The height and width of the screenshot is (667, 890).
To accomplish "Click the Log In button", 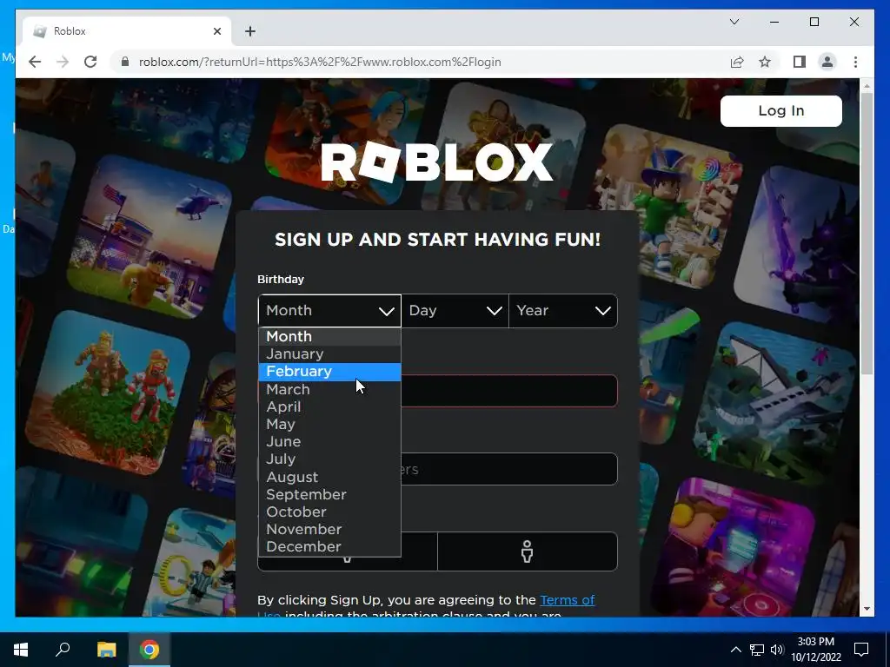I will point(781,110).
